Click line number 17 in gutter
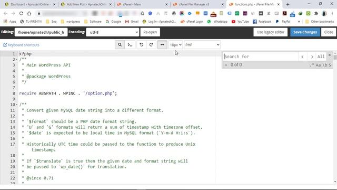The image size is (337, 190). [x=13, y=144]
